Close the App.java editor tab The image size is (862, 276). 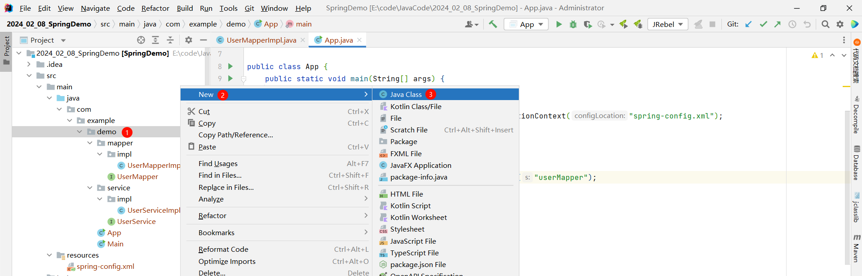click(x=359, y=40)
